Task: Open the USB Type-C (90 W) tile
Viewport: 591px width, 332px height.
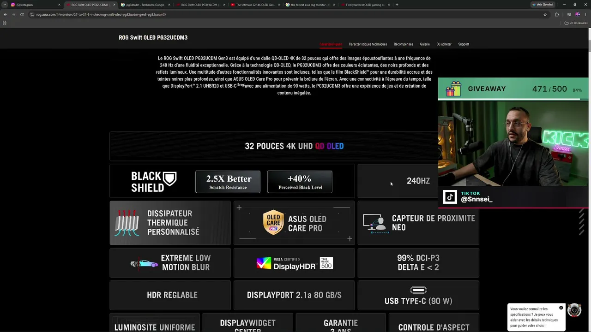Action: point(418,295)
